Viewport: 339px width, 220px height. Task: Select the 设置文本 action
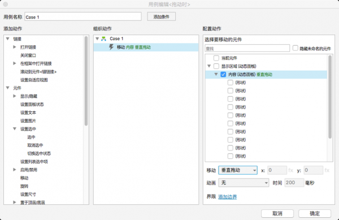28,113
